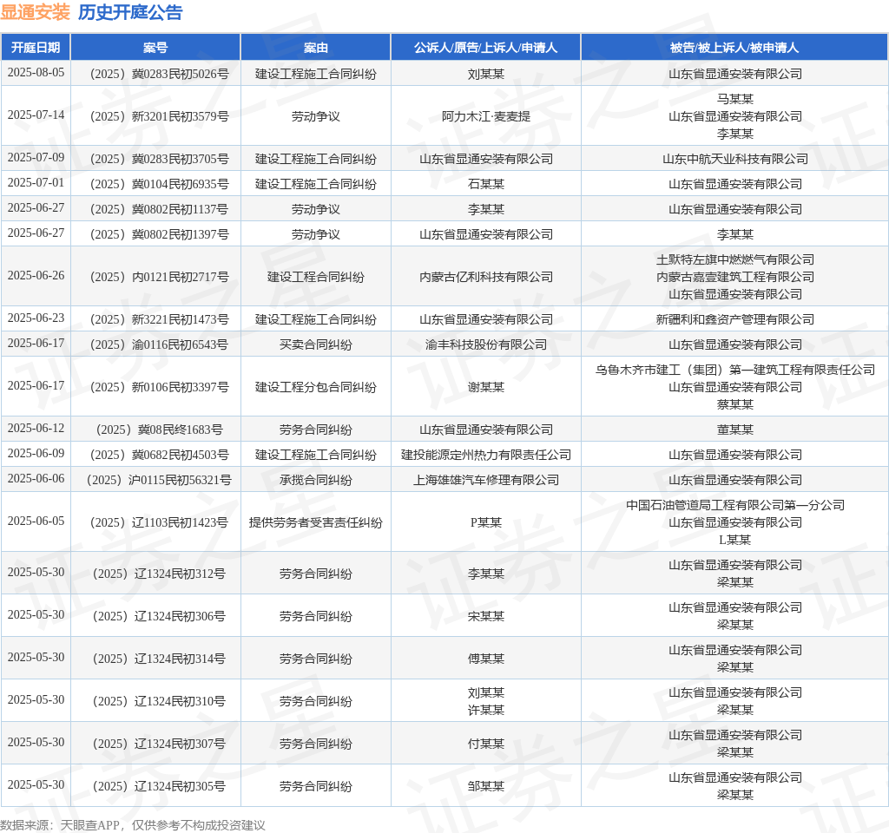Click the 历史开庭公告 heading
The image size is (889, 833).
[130, 12]
